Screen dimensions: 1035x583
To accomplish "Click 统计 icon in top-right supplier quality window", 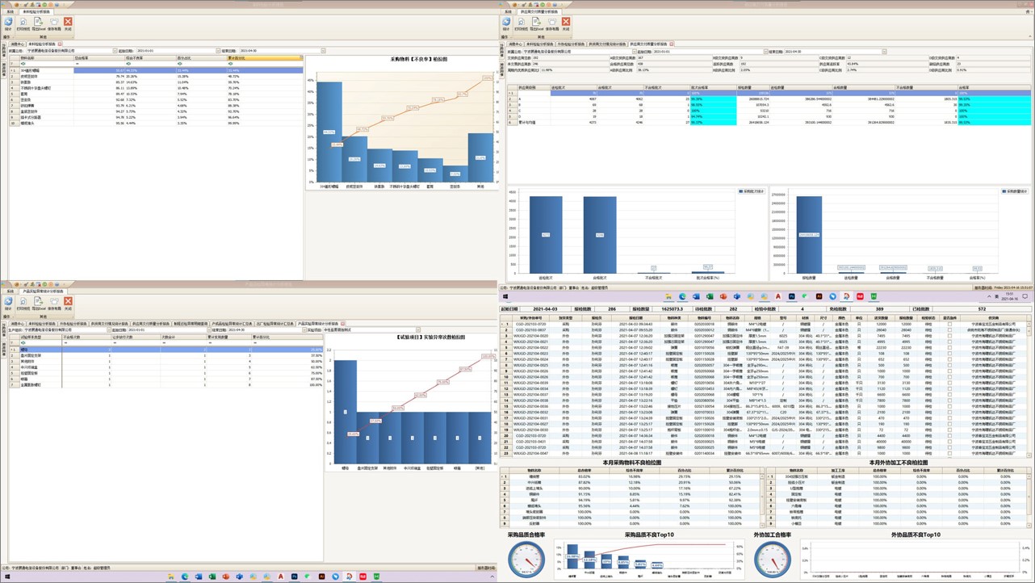I will [x=507, y=23].
